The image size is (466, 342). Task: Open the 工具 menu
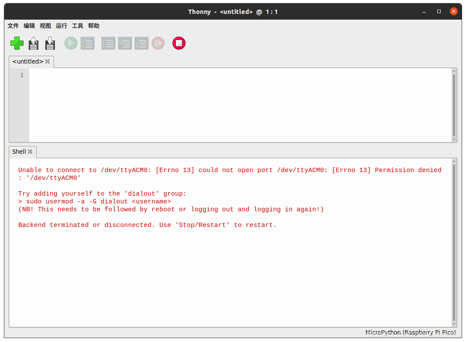pos(77,26)
